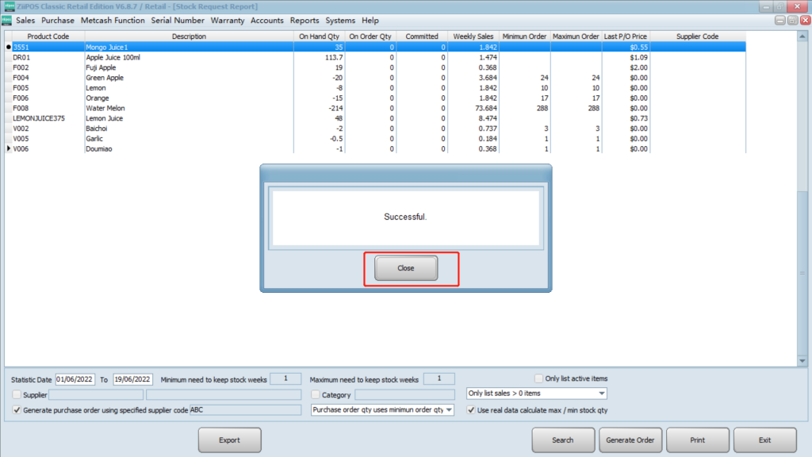Open the Metcash Function menu
This screenshot has height=457, width=812.
[x=113, y=21]
